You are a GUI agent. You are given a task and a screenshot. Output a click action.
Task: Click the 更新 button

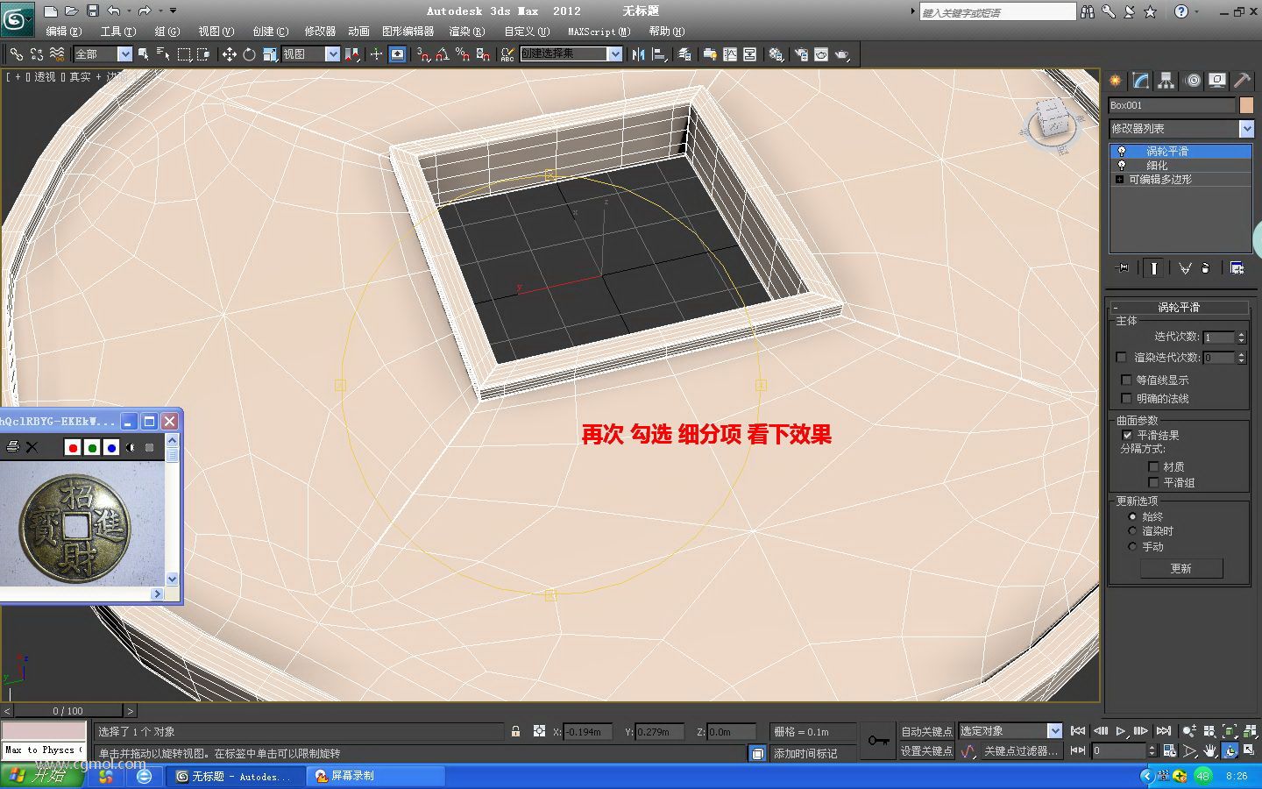(x=1180, y=568)
